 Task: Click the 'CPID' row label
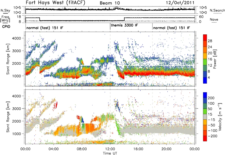pos(6,27)
